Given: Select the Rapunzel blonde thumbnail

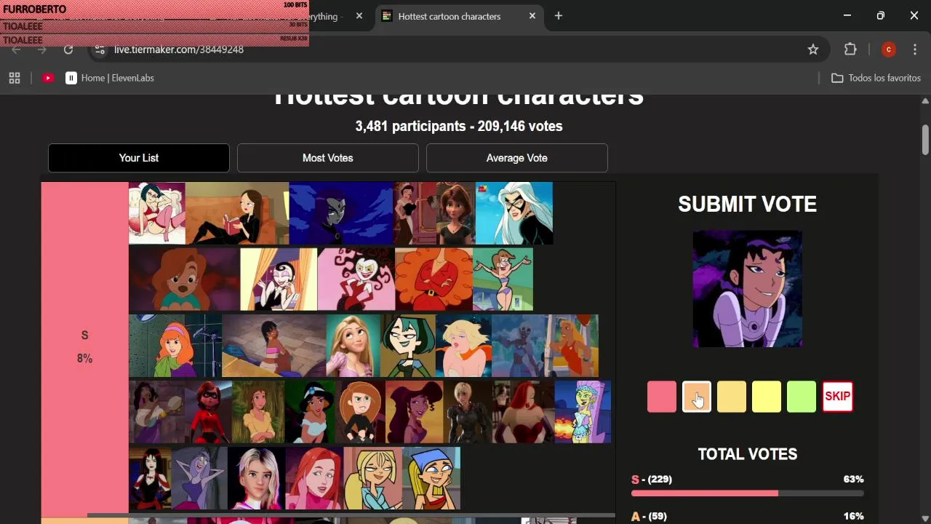Looking at the screenshot, I should pos(353,346).
